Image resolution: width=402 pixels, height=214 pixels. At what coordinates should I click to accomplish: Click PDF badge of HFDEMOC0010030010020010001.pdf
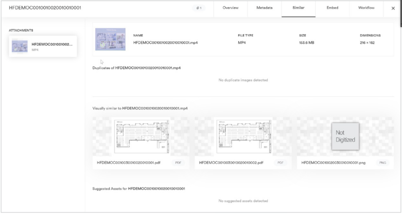[178, 163]
